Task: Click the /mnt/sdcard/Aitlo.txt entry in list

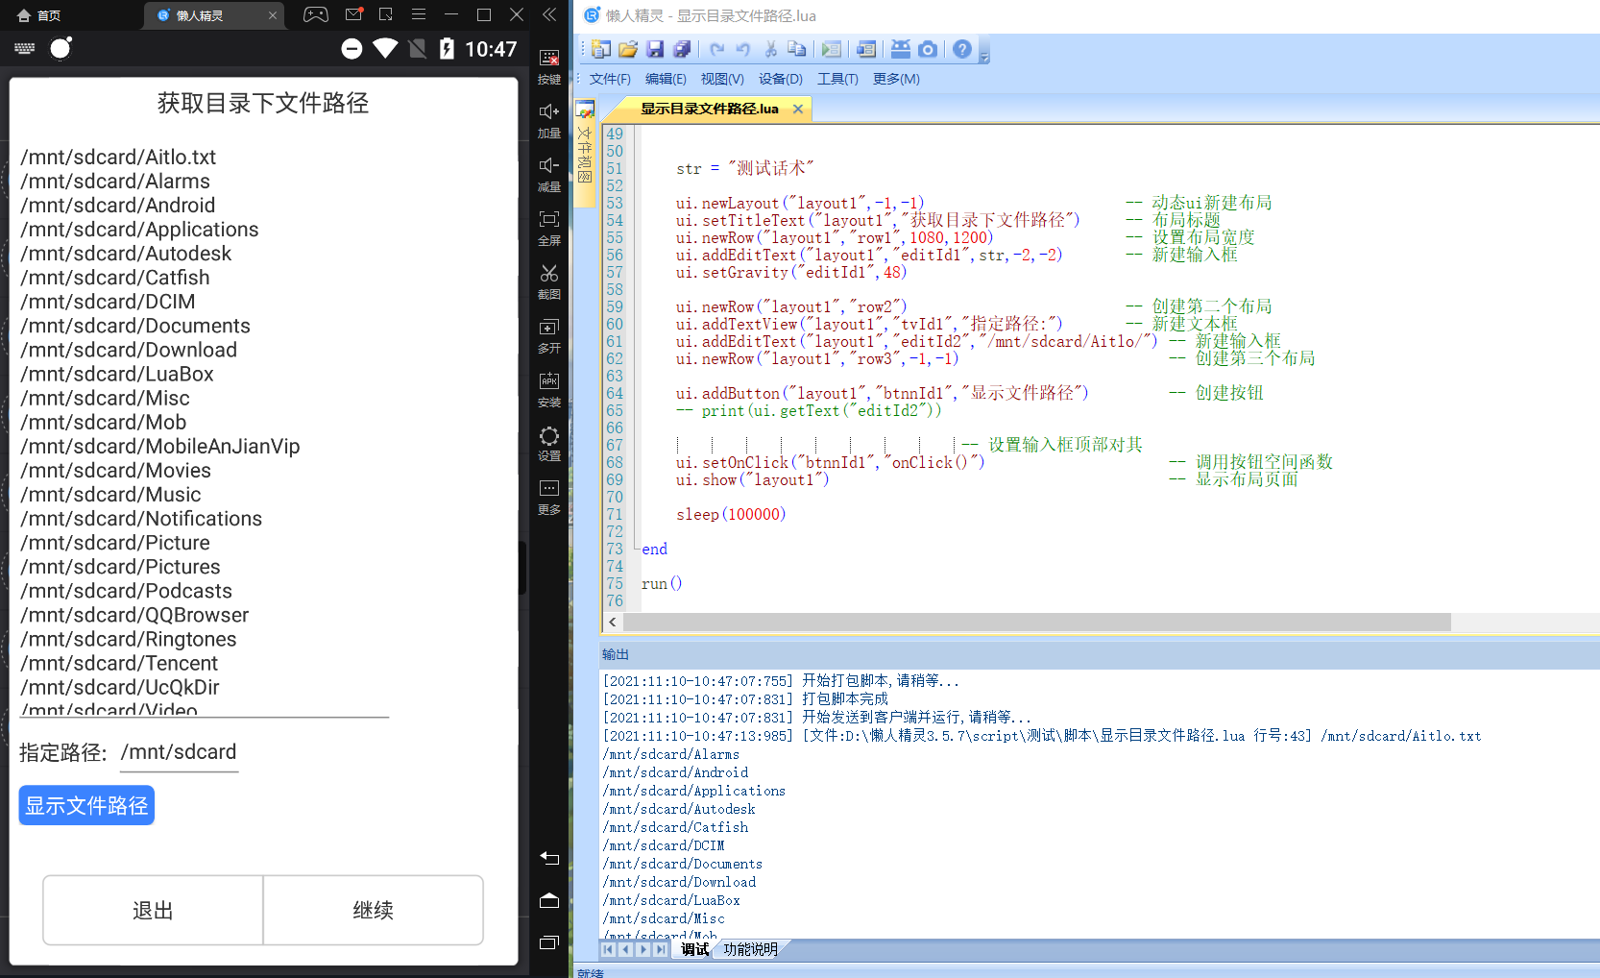Action: tap(118, 157)
